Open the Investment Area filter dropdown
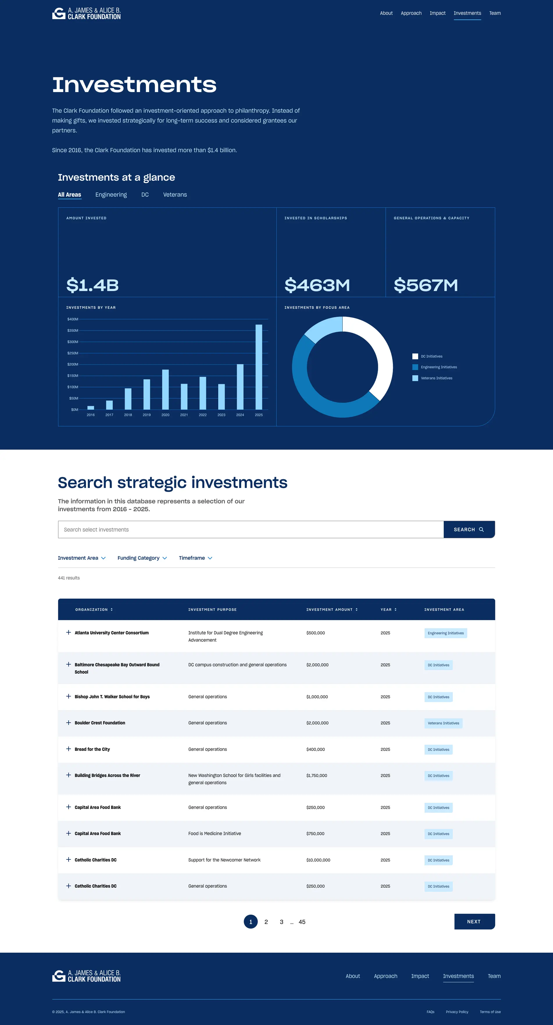This screenshot has height=1025, width=553. [x=82, y=558]
